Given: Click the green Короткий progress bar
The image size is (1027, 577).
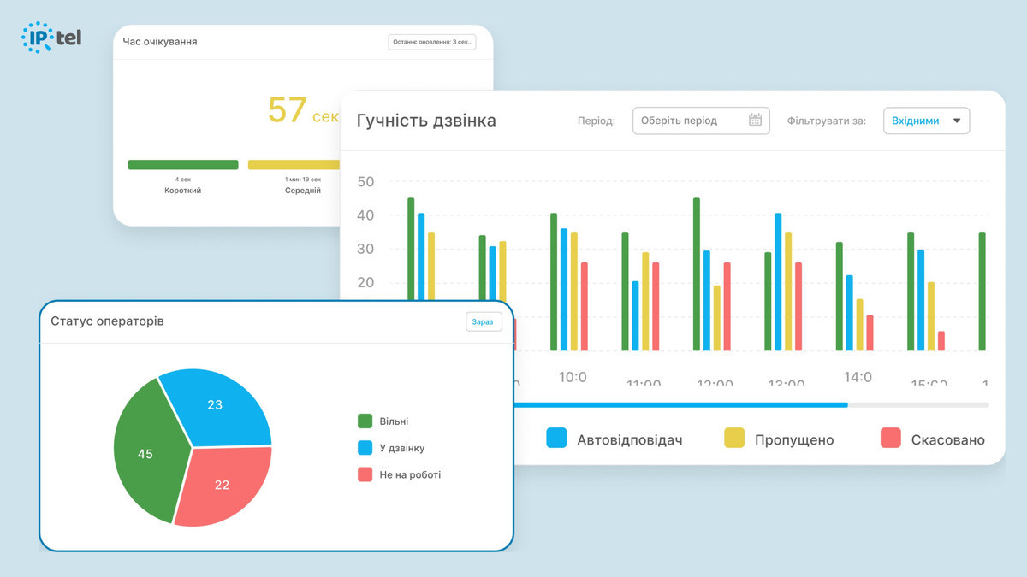Looking at the screenshot, I should click(x=182, y=164).
